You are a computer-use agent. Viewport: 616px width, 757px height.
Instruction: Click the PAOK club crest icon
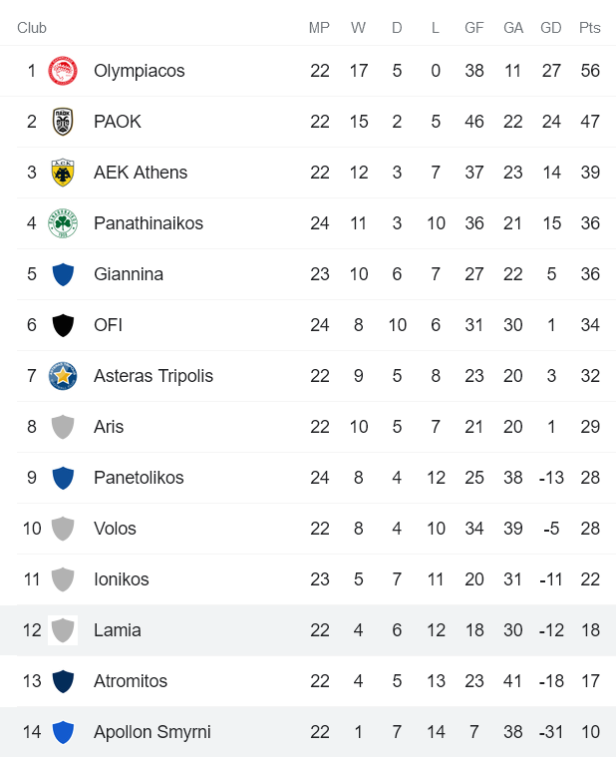[63, 122]
